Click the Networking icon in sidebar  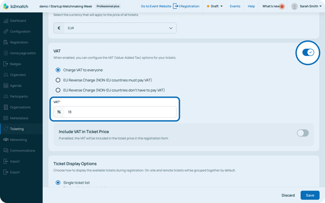pos(6,140)
